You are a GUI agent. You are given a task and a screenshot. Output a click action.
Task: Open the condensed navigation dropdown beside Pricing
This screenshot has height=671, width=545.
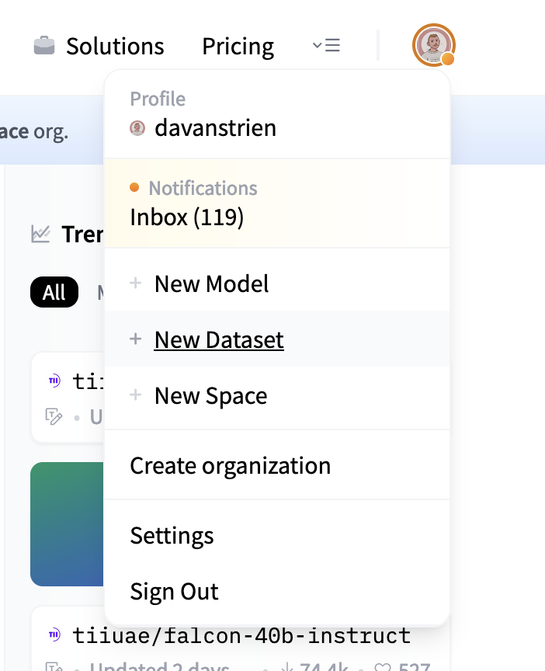tap(326, 45)
